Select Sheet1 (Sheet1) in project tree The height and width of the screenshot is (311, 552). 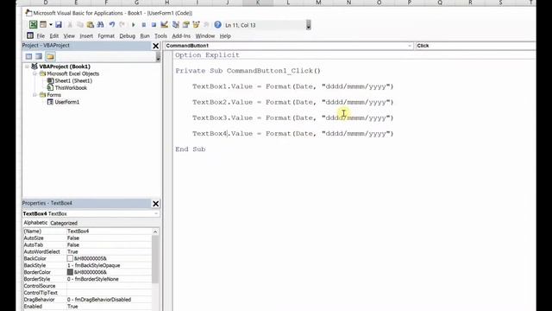(x=73, y=80)
